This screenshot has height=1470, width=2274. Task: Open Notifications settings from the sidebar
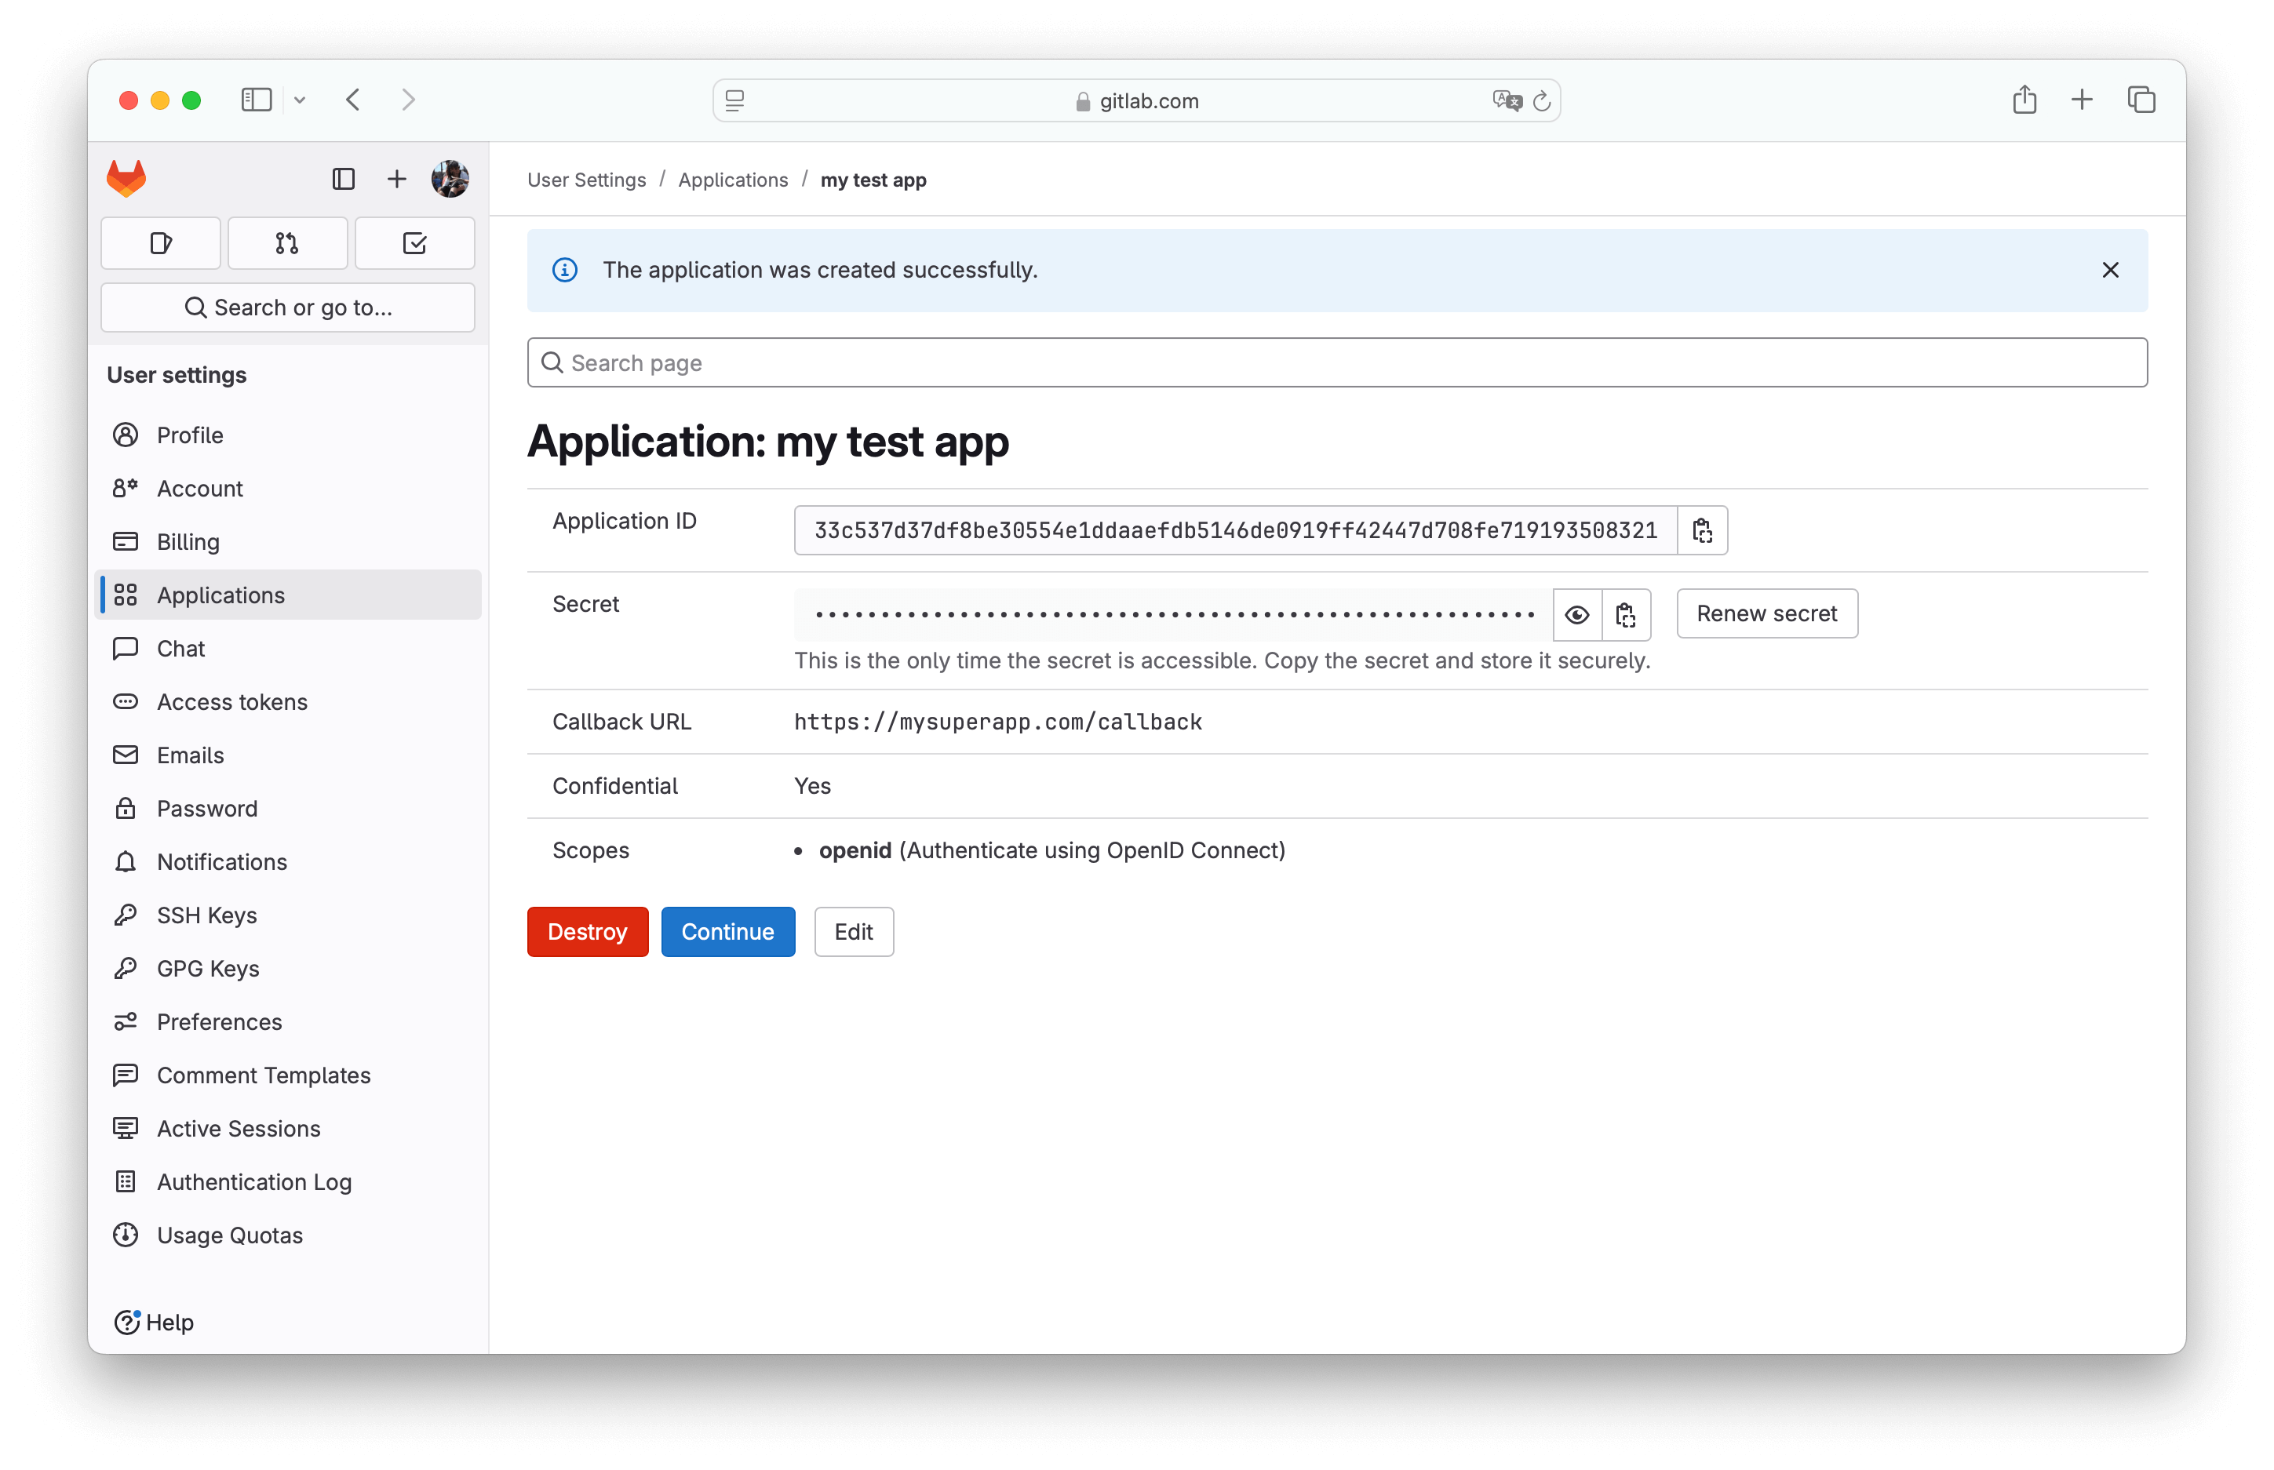pos(222,861)
